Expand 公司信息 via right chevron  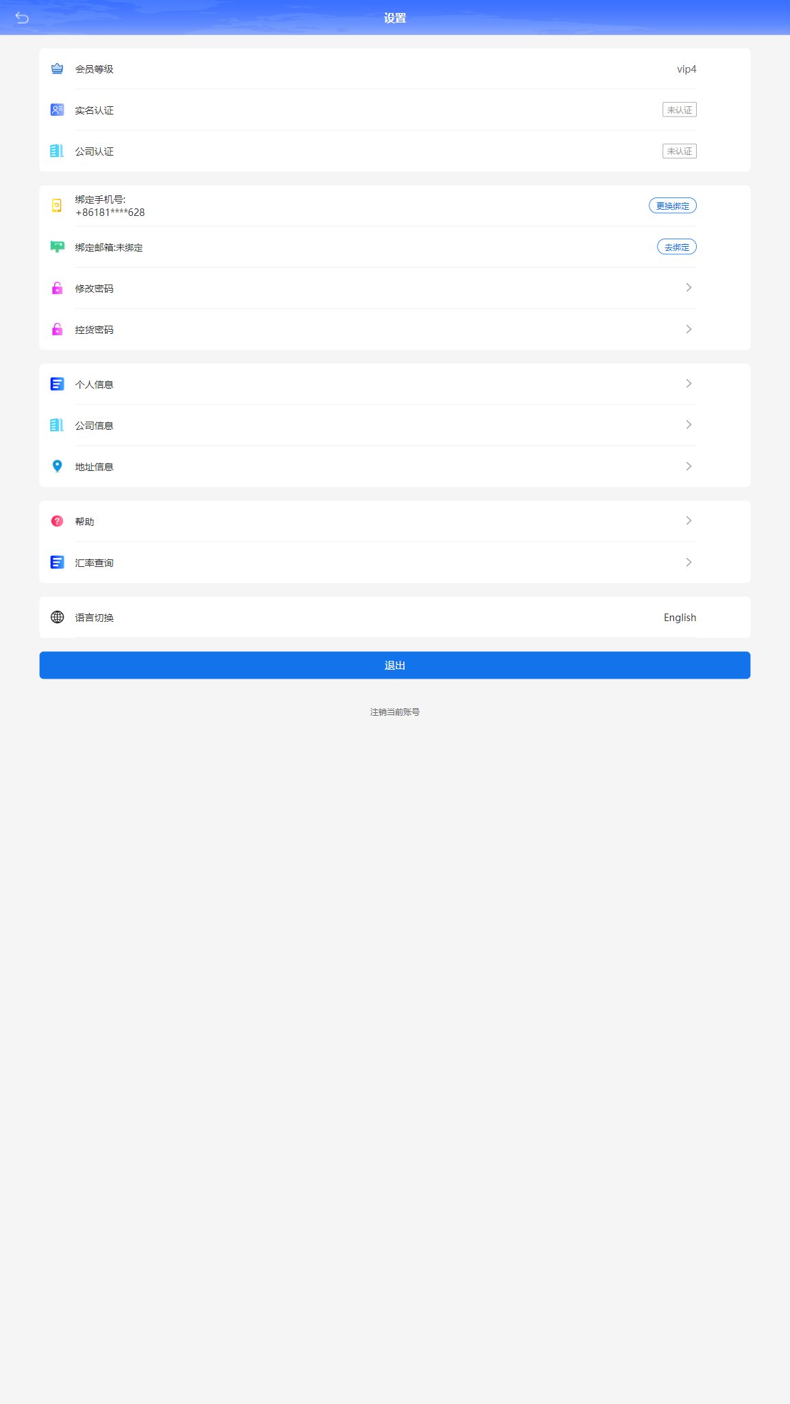(689, 425)
